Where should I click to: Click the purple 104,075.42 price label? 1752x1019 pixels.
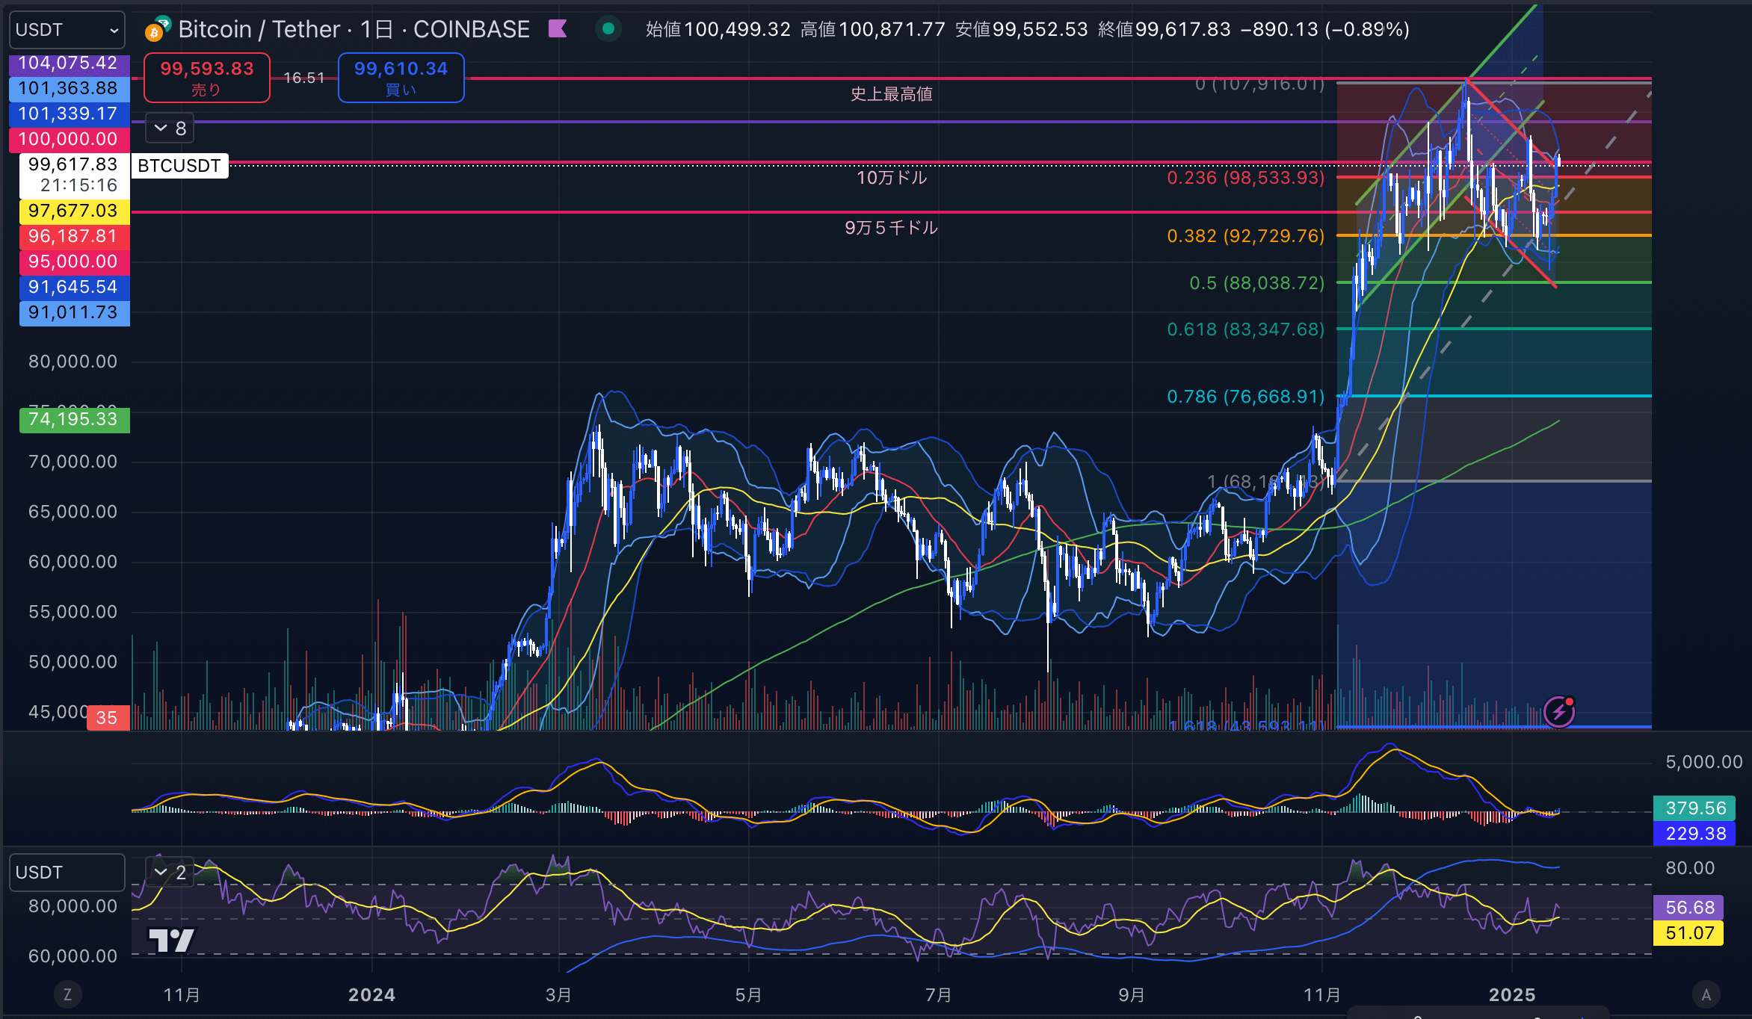tap(69, 64)
